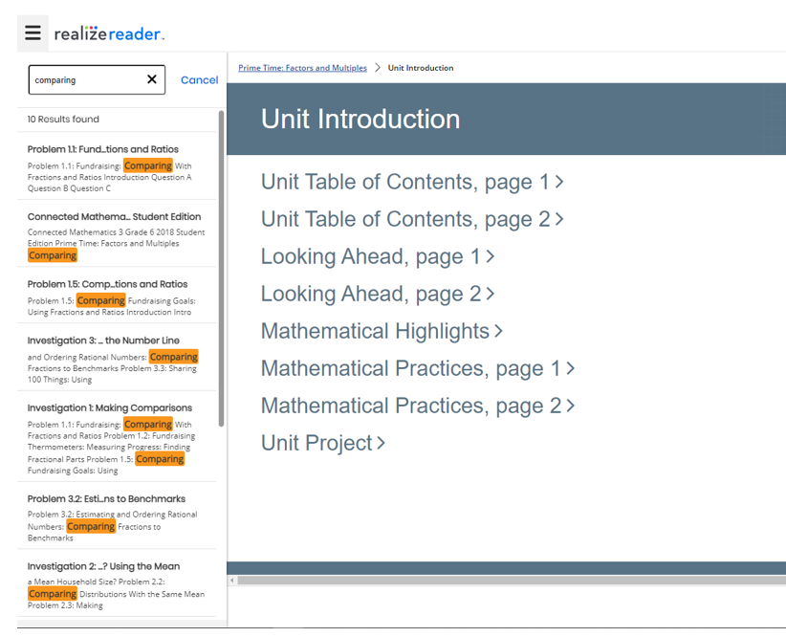This screenshot has height=637, width=786.
Task: Clear the search text with X icon
Action: point(151,79)
